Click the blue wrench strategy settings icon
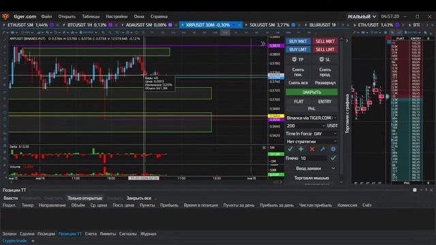This screenshot has width=436, height=245. pos(322,149)
